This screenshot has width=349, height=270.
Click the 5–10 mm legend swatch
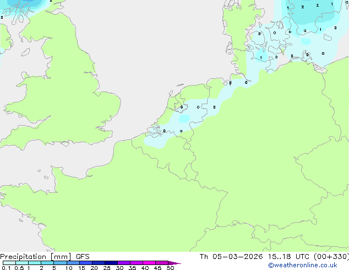click(60, 263)
